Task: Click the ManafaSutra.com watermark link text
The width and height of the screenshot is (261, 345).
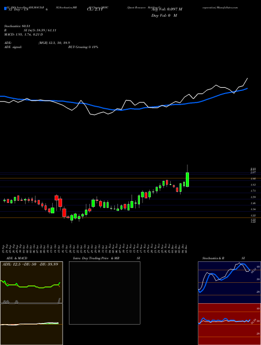Action: click(x=228, y=7)
